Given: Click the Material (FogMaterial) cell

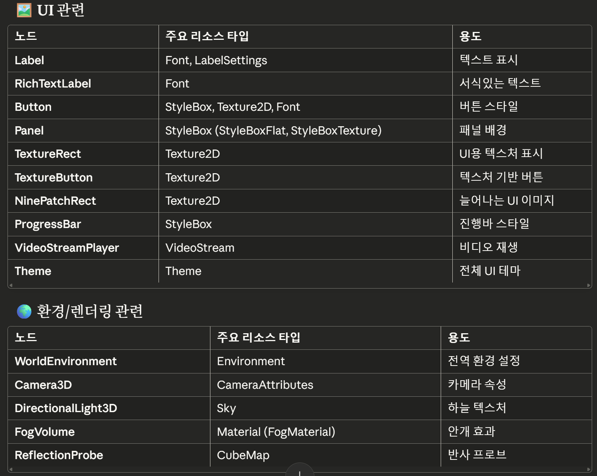Looking at the screenshot, I should 276,432.
